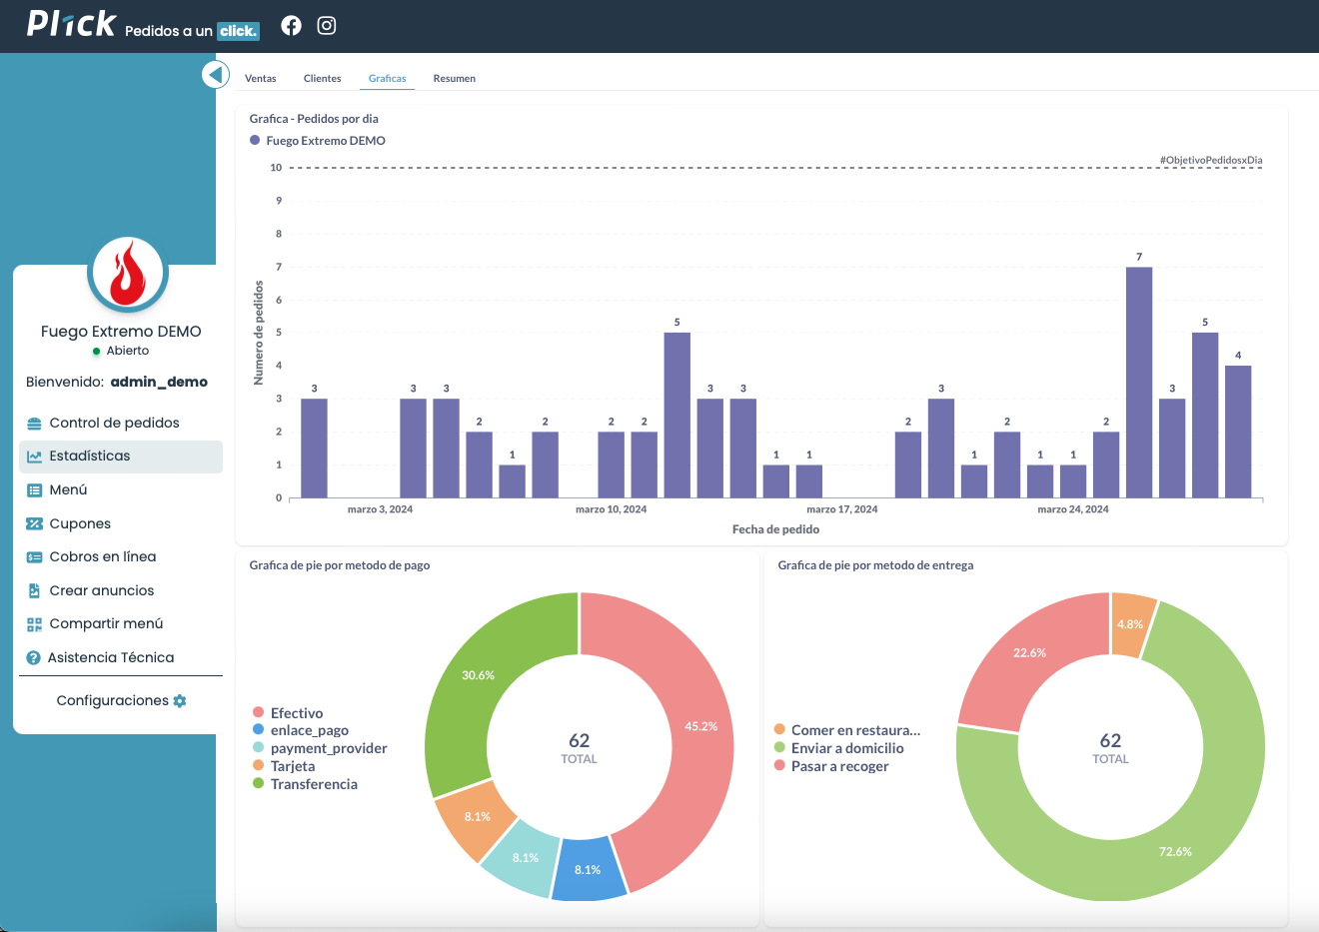Toggle enlace_pago legend entry
The image size is (1319, 932).
[x=301, y=730]
